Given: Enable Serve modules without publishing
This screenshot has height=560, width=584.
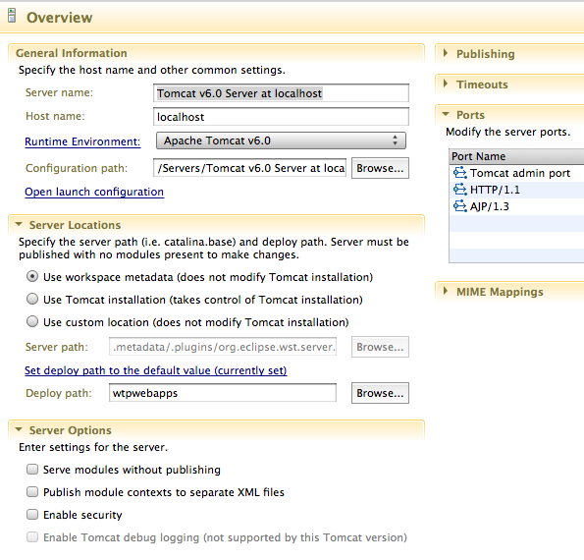Looking at the screenshot, I should click(32, 469).
